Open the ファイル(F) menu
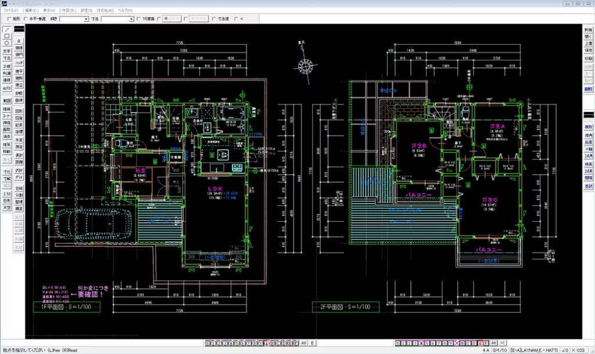Image resolution: width=595 pixels, height=354 pixels. [12, 10]
